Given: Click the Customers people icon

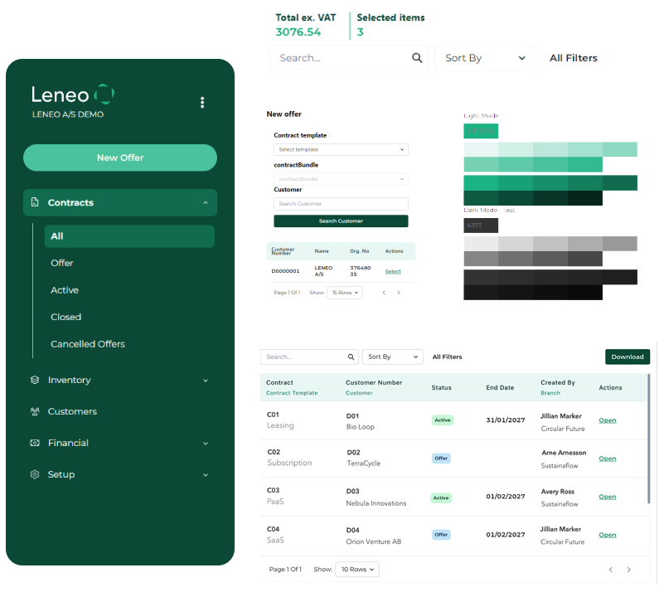Looking at the screenshot, I should pyautogui.click(x=35, y=411).
